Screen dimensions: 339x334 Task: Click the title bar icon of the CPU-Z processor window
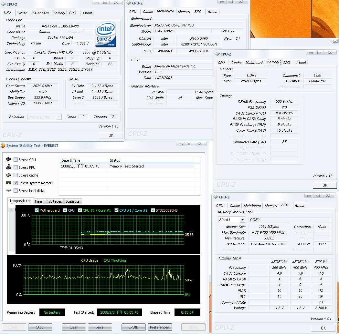coord(3,4)
